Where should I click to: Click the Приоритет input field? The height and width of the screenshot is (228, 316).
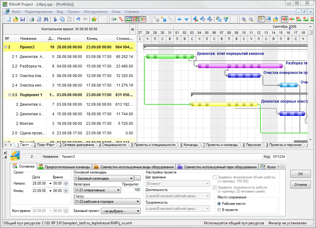coord(131,190)
